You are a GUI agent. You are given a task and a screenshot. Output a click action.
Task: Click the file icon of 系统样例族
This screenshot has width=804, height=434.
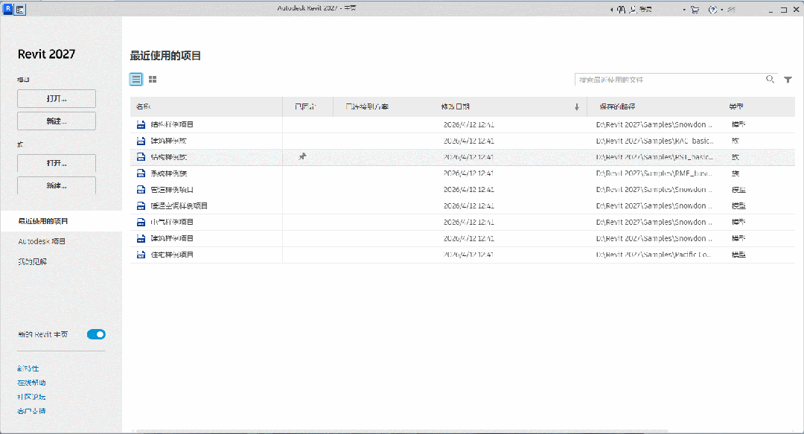coord(141,173)
